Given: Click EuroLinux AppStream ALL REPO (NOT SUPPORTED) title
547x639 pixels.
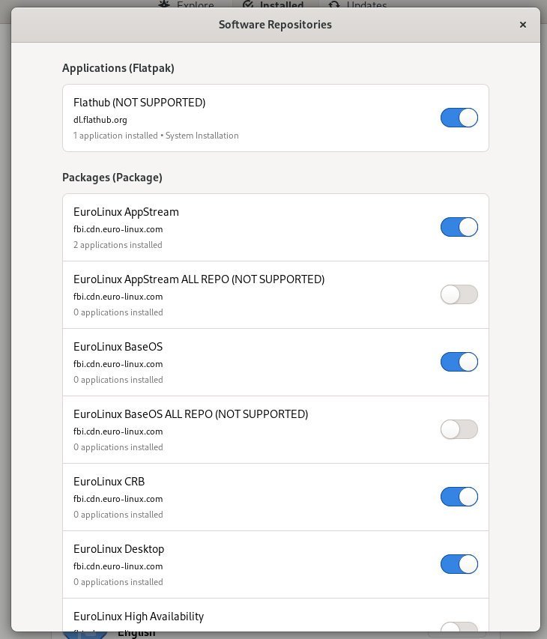Looking at the screenshot, I should point(199,279).
